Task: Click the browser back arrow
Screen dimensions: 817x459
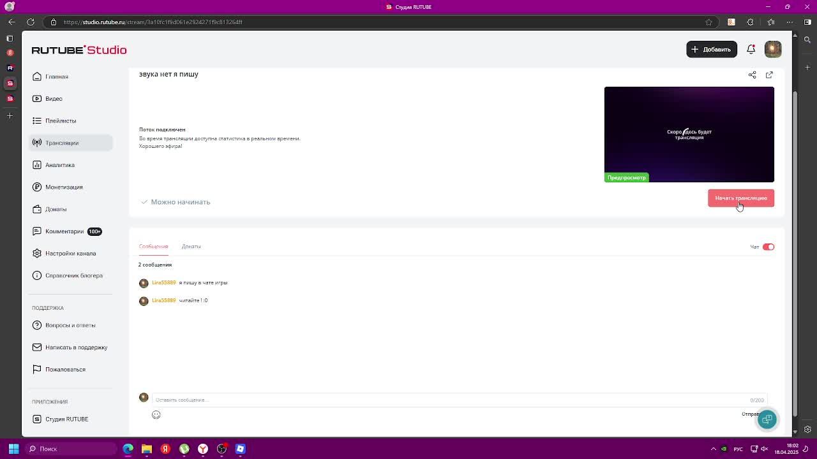Action: point(11,22)
